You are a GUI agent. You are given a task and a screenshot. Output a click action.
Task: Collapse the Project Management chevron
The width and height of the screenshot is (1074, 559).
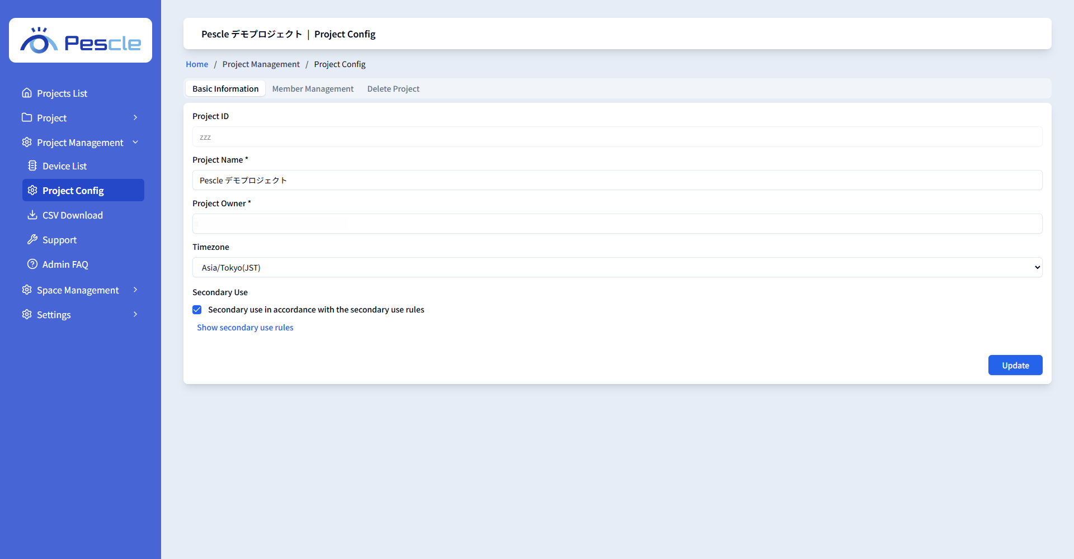tap(135, 142)
